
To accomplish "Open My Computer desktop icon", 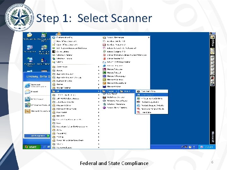I will pyautogui.click(x=30, y=49).
